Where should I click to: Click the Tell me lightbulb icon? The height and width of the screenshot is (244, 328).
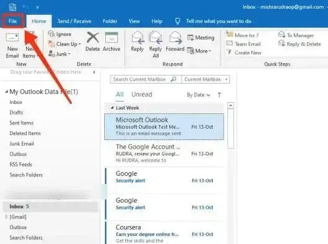pyautogui.click(x=177, y=21)
